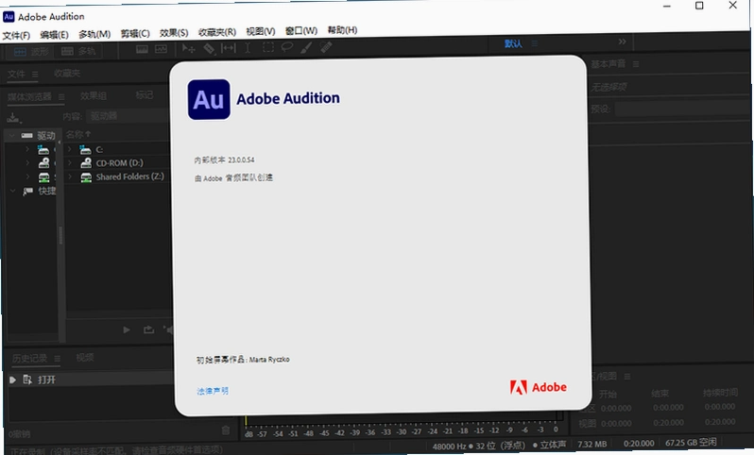
Task: Select the Razor tool in toolbar
Action: 209,48
